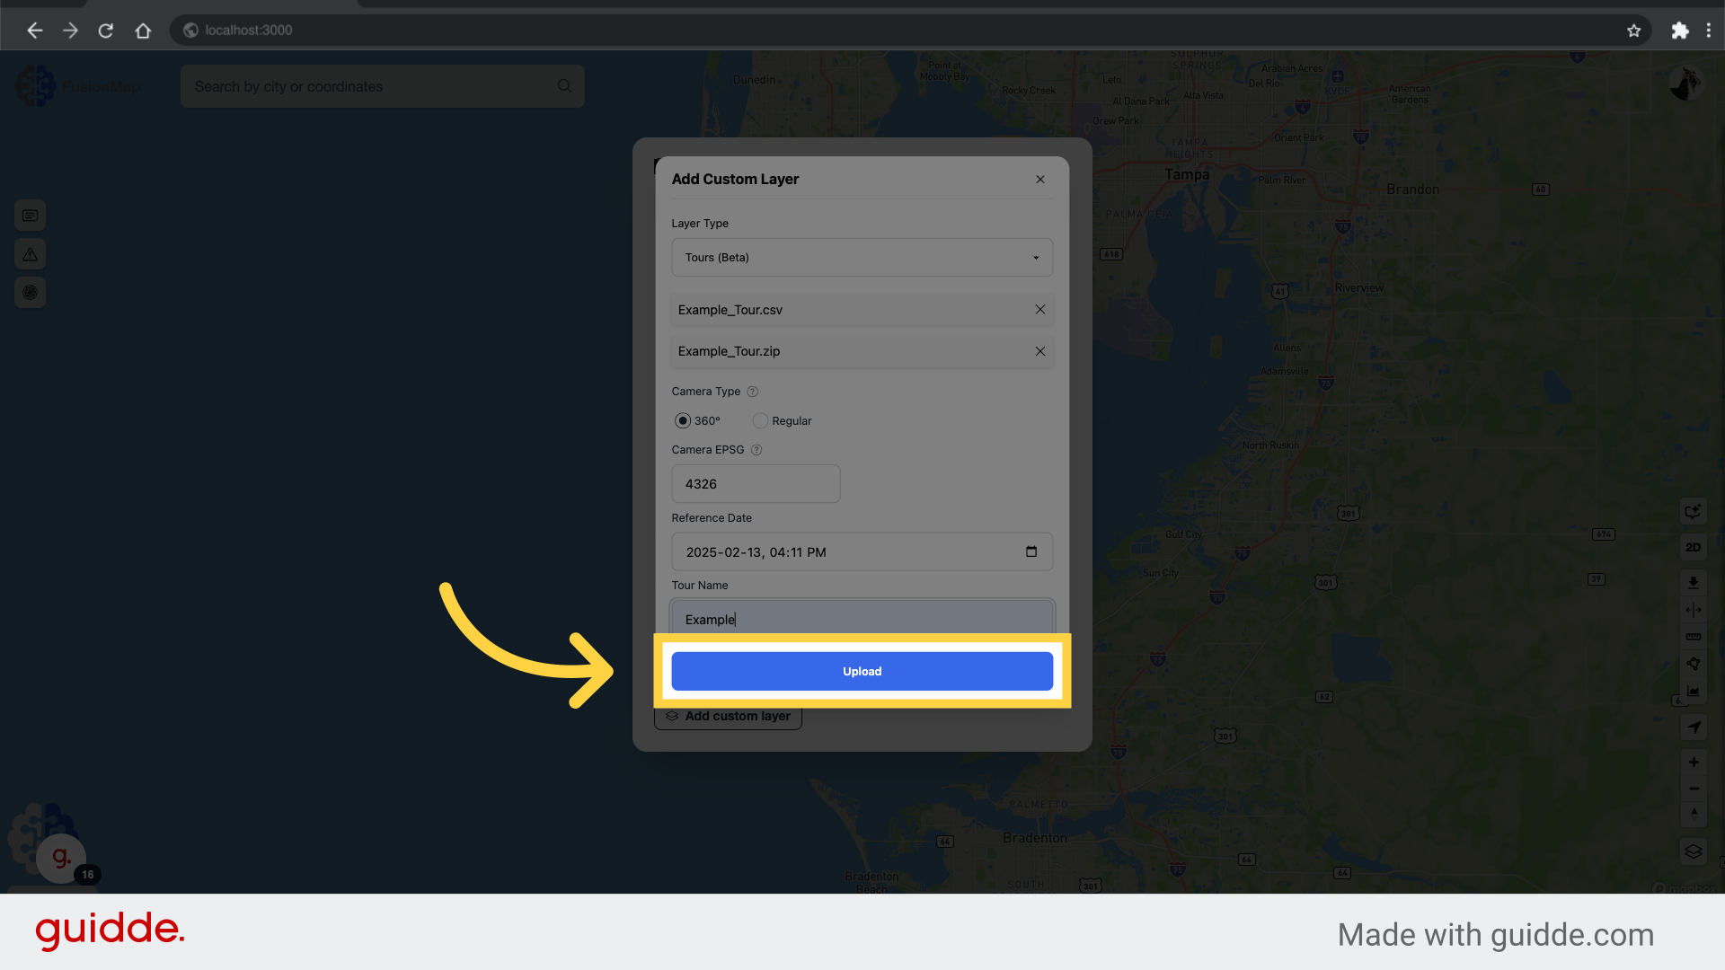Screen dimensions: 1725x970
Task: Open the Reference Date calendar picker
Action: click(x=1030, y=551)
